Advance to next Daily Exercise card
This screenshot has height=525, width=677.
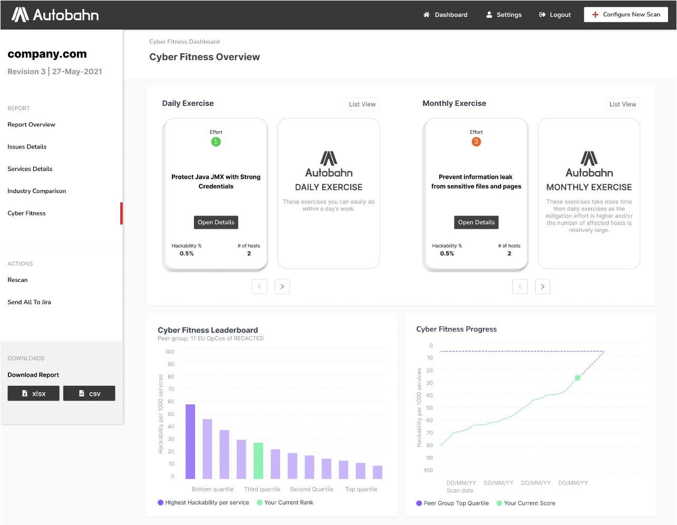[283, 287]
